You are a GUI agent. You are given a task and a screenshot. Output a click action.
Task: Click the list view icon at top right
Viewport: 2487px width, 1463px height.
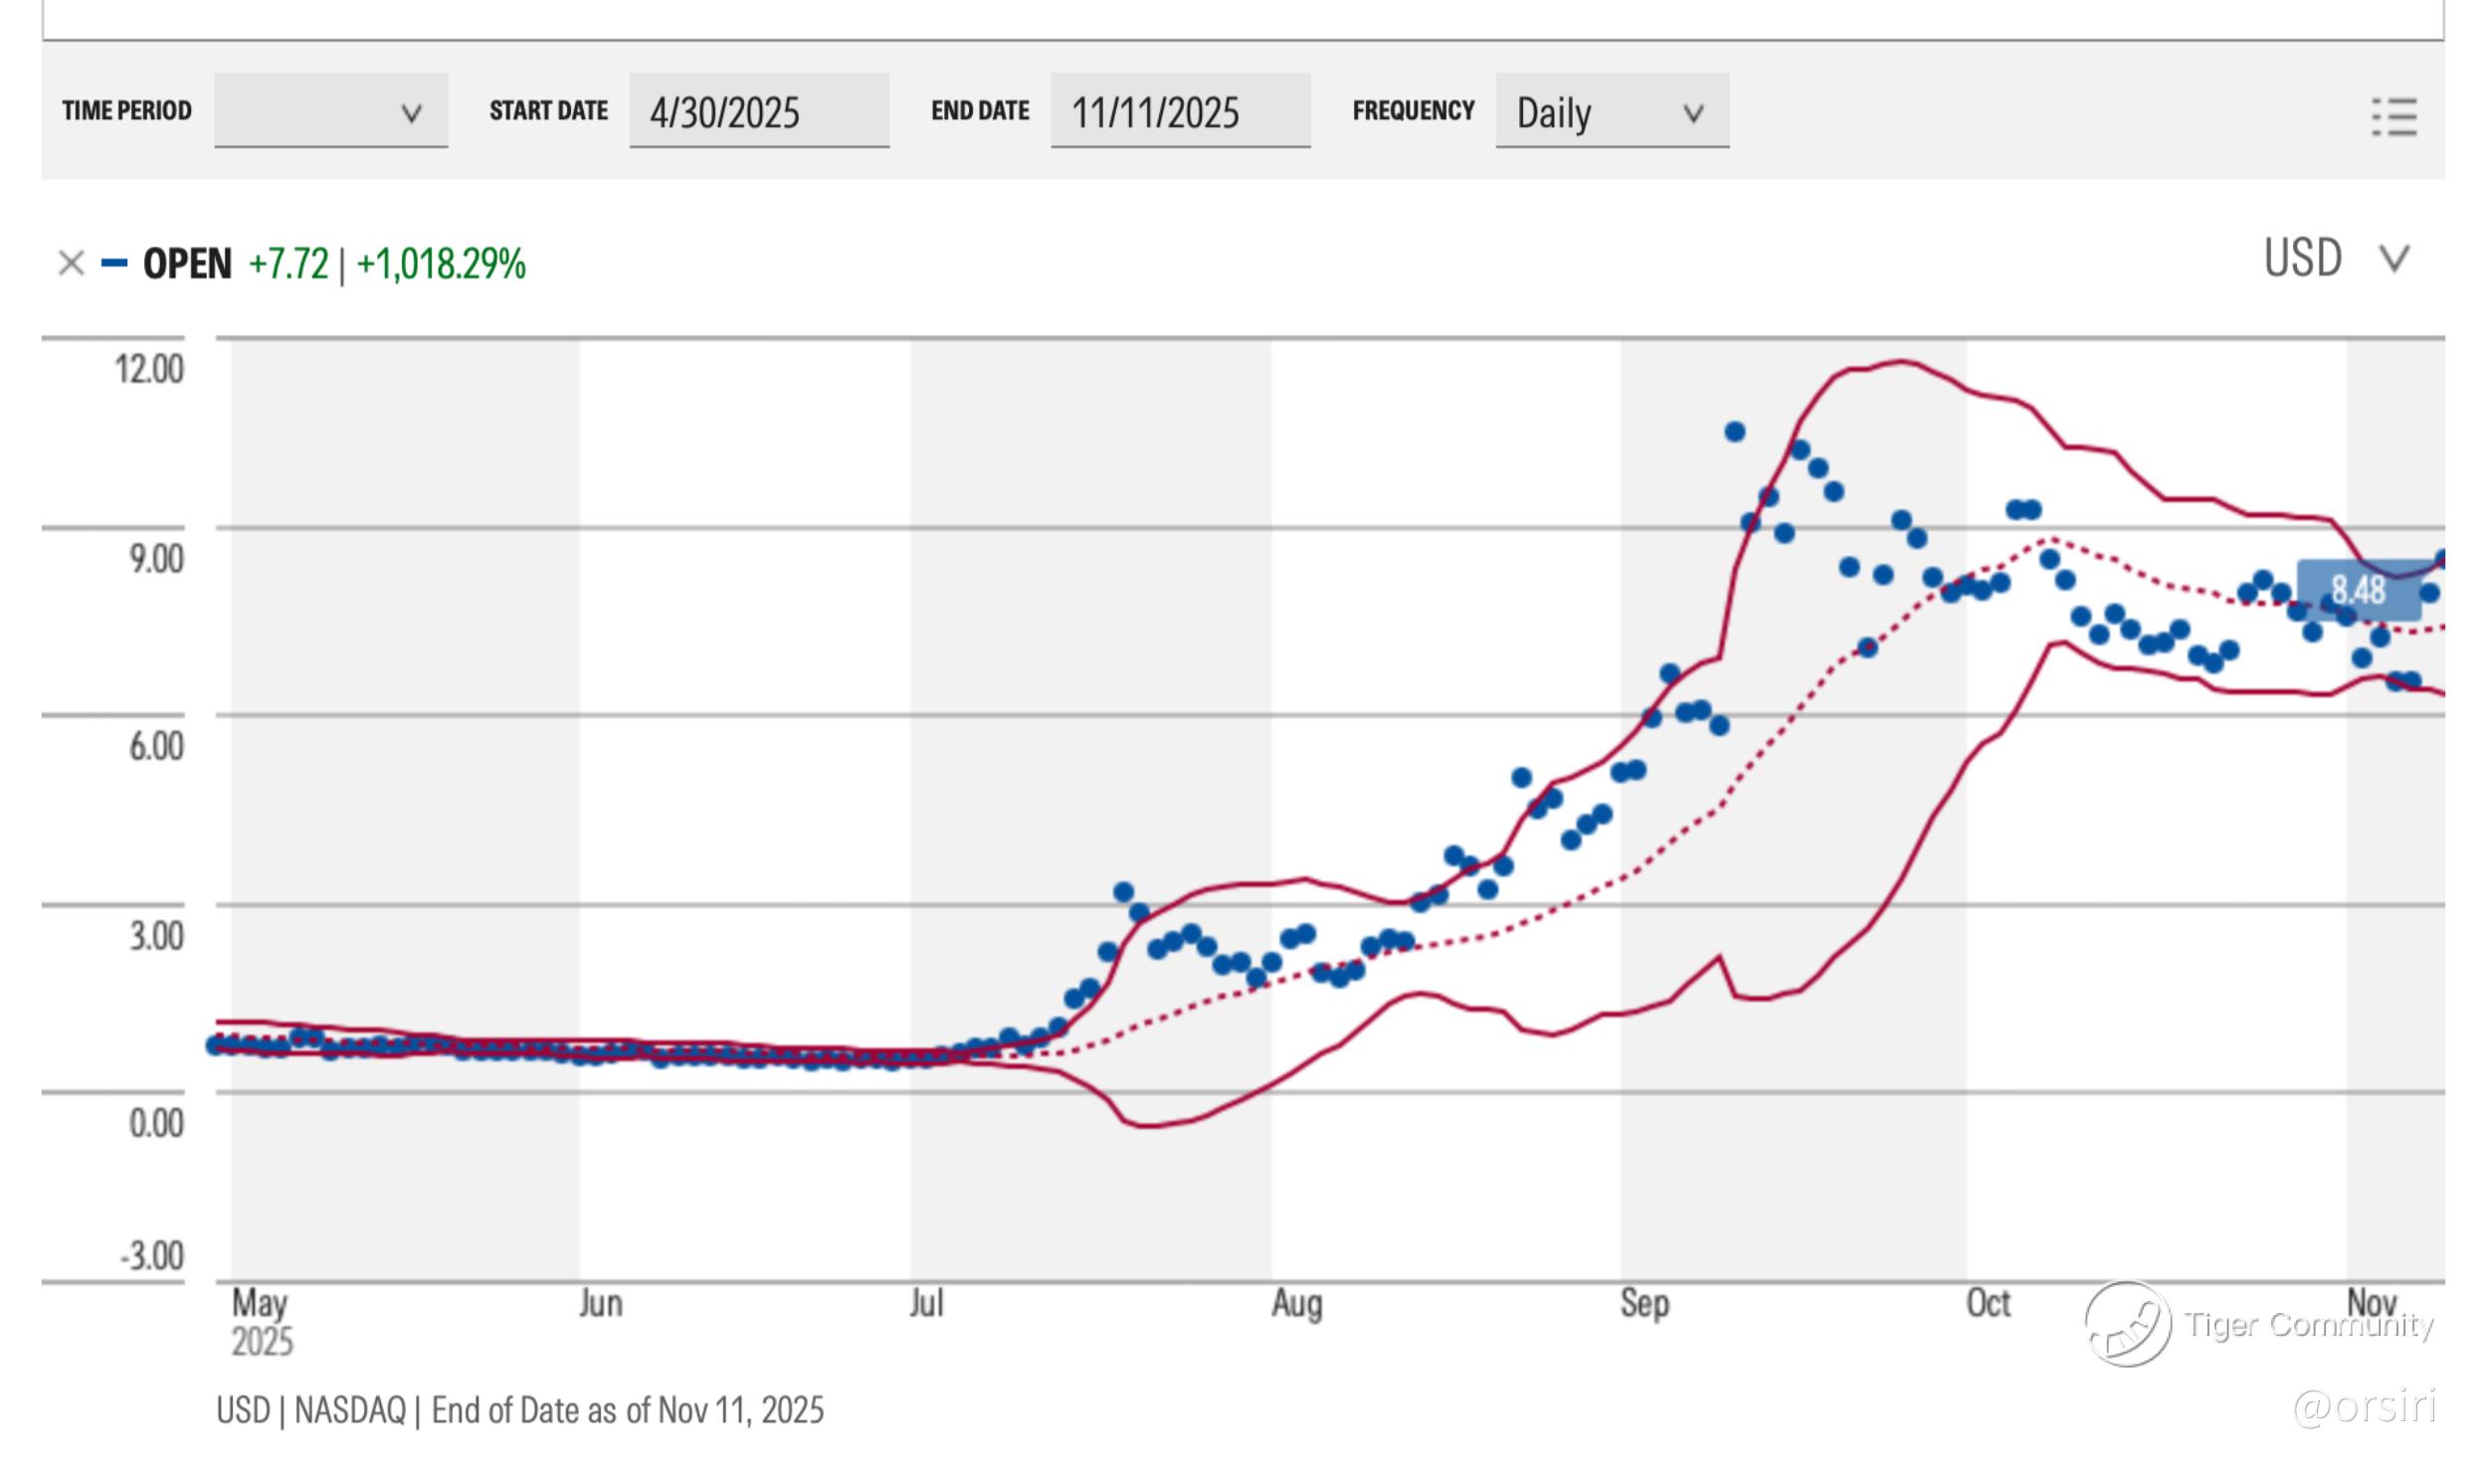click(2393, 116)
